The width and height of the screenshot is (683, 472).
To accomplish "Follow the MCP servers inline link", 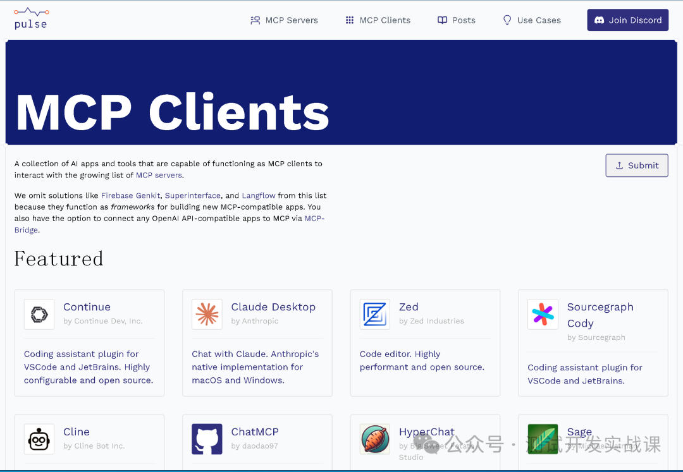I will (x=159, y=175).
